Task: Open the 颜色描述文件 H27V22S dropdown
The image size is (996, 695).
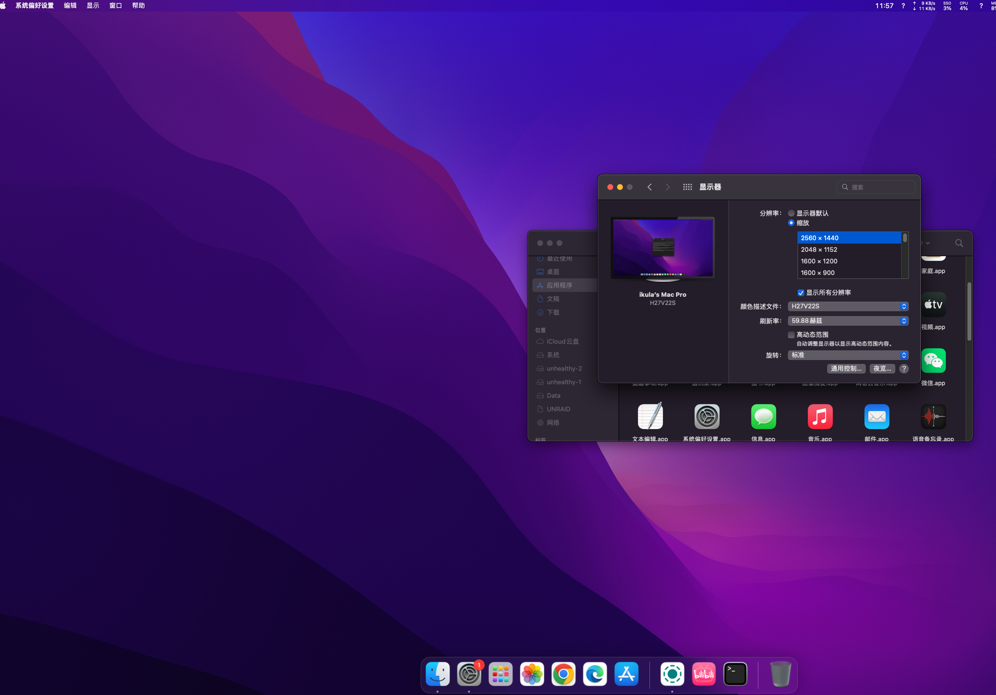Action: pos(848,306)
